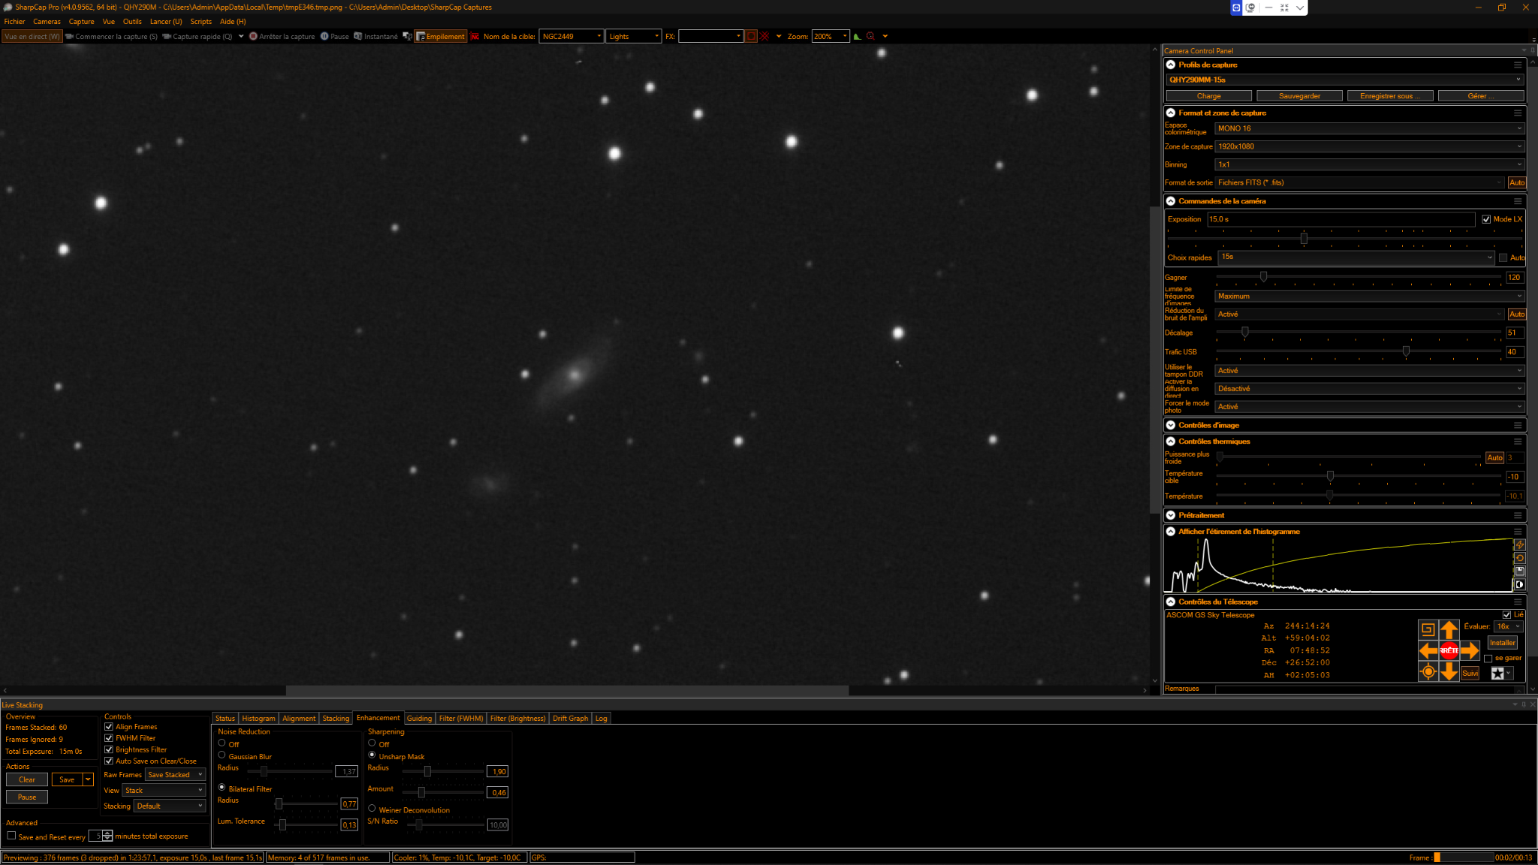Take a snapshot with Instantané
The image size is (1538, 865).
tap(376, 36)
